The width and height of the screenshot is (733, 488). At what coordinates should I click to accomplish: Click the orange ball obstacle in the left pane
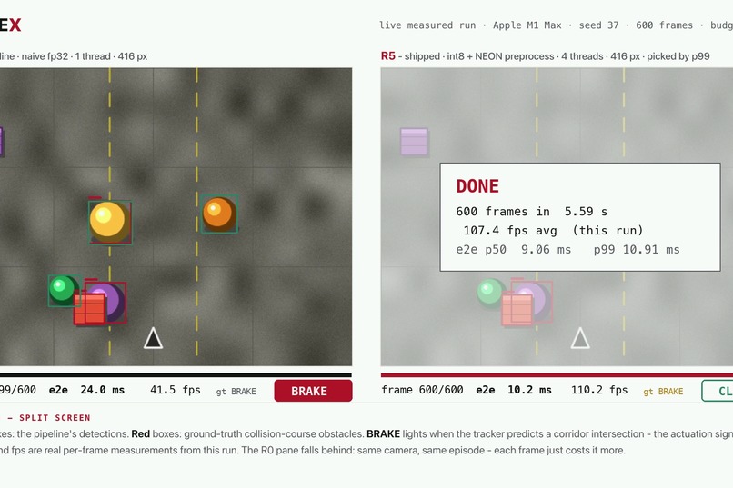pyautogui.click(x=219, y=214)
